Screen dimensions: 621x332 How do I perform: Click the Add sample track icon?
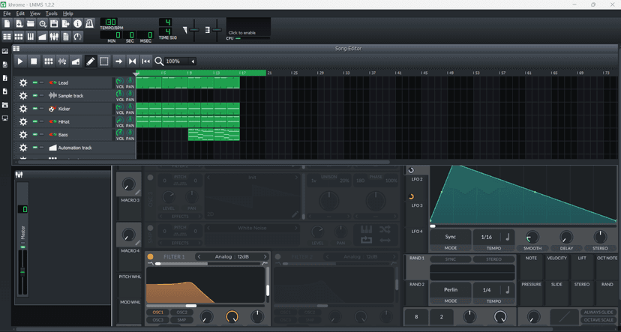[61, 61]
